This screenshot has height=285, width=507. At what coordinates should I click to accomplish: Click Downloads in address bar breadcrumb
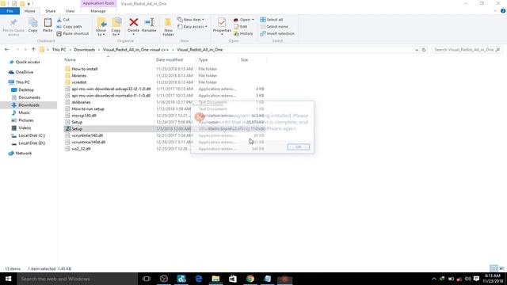[x=85, y=50]
